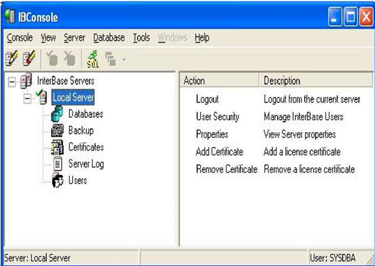Click 'User: SYSDBA' in status bar
Viewport: 375px width, 266px height.
[333, 258]
